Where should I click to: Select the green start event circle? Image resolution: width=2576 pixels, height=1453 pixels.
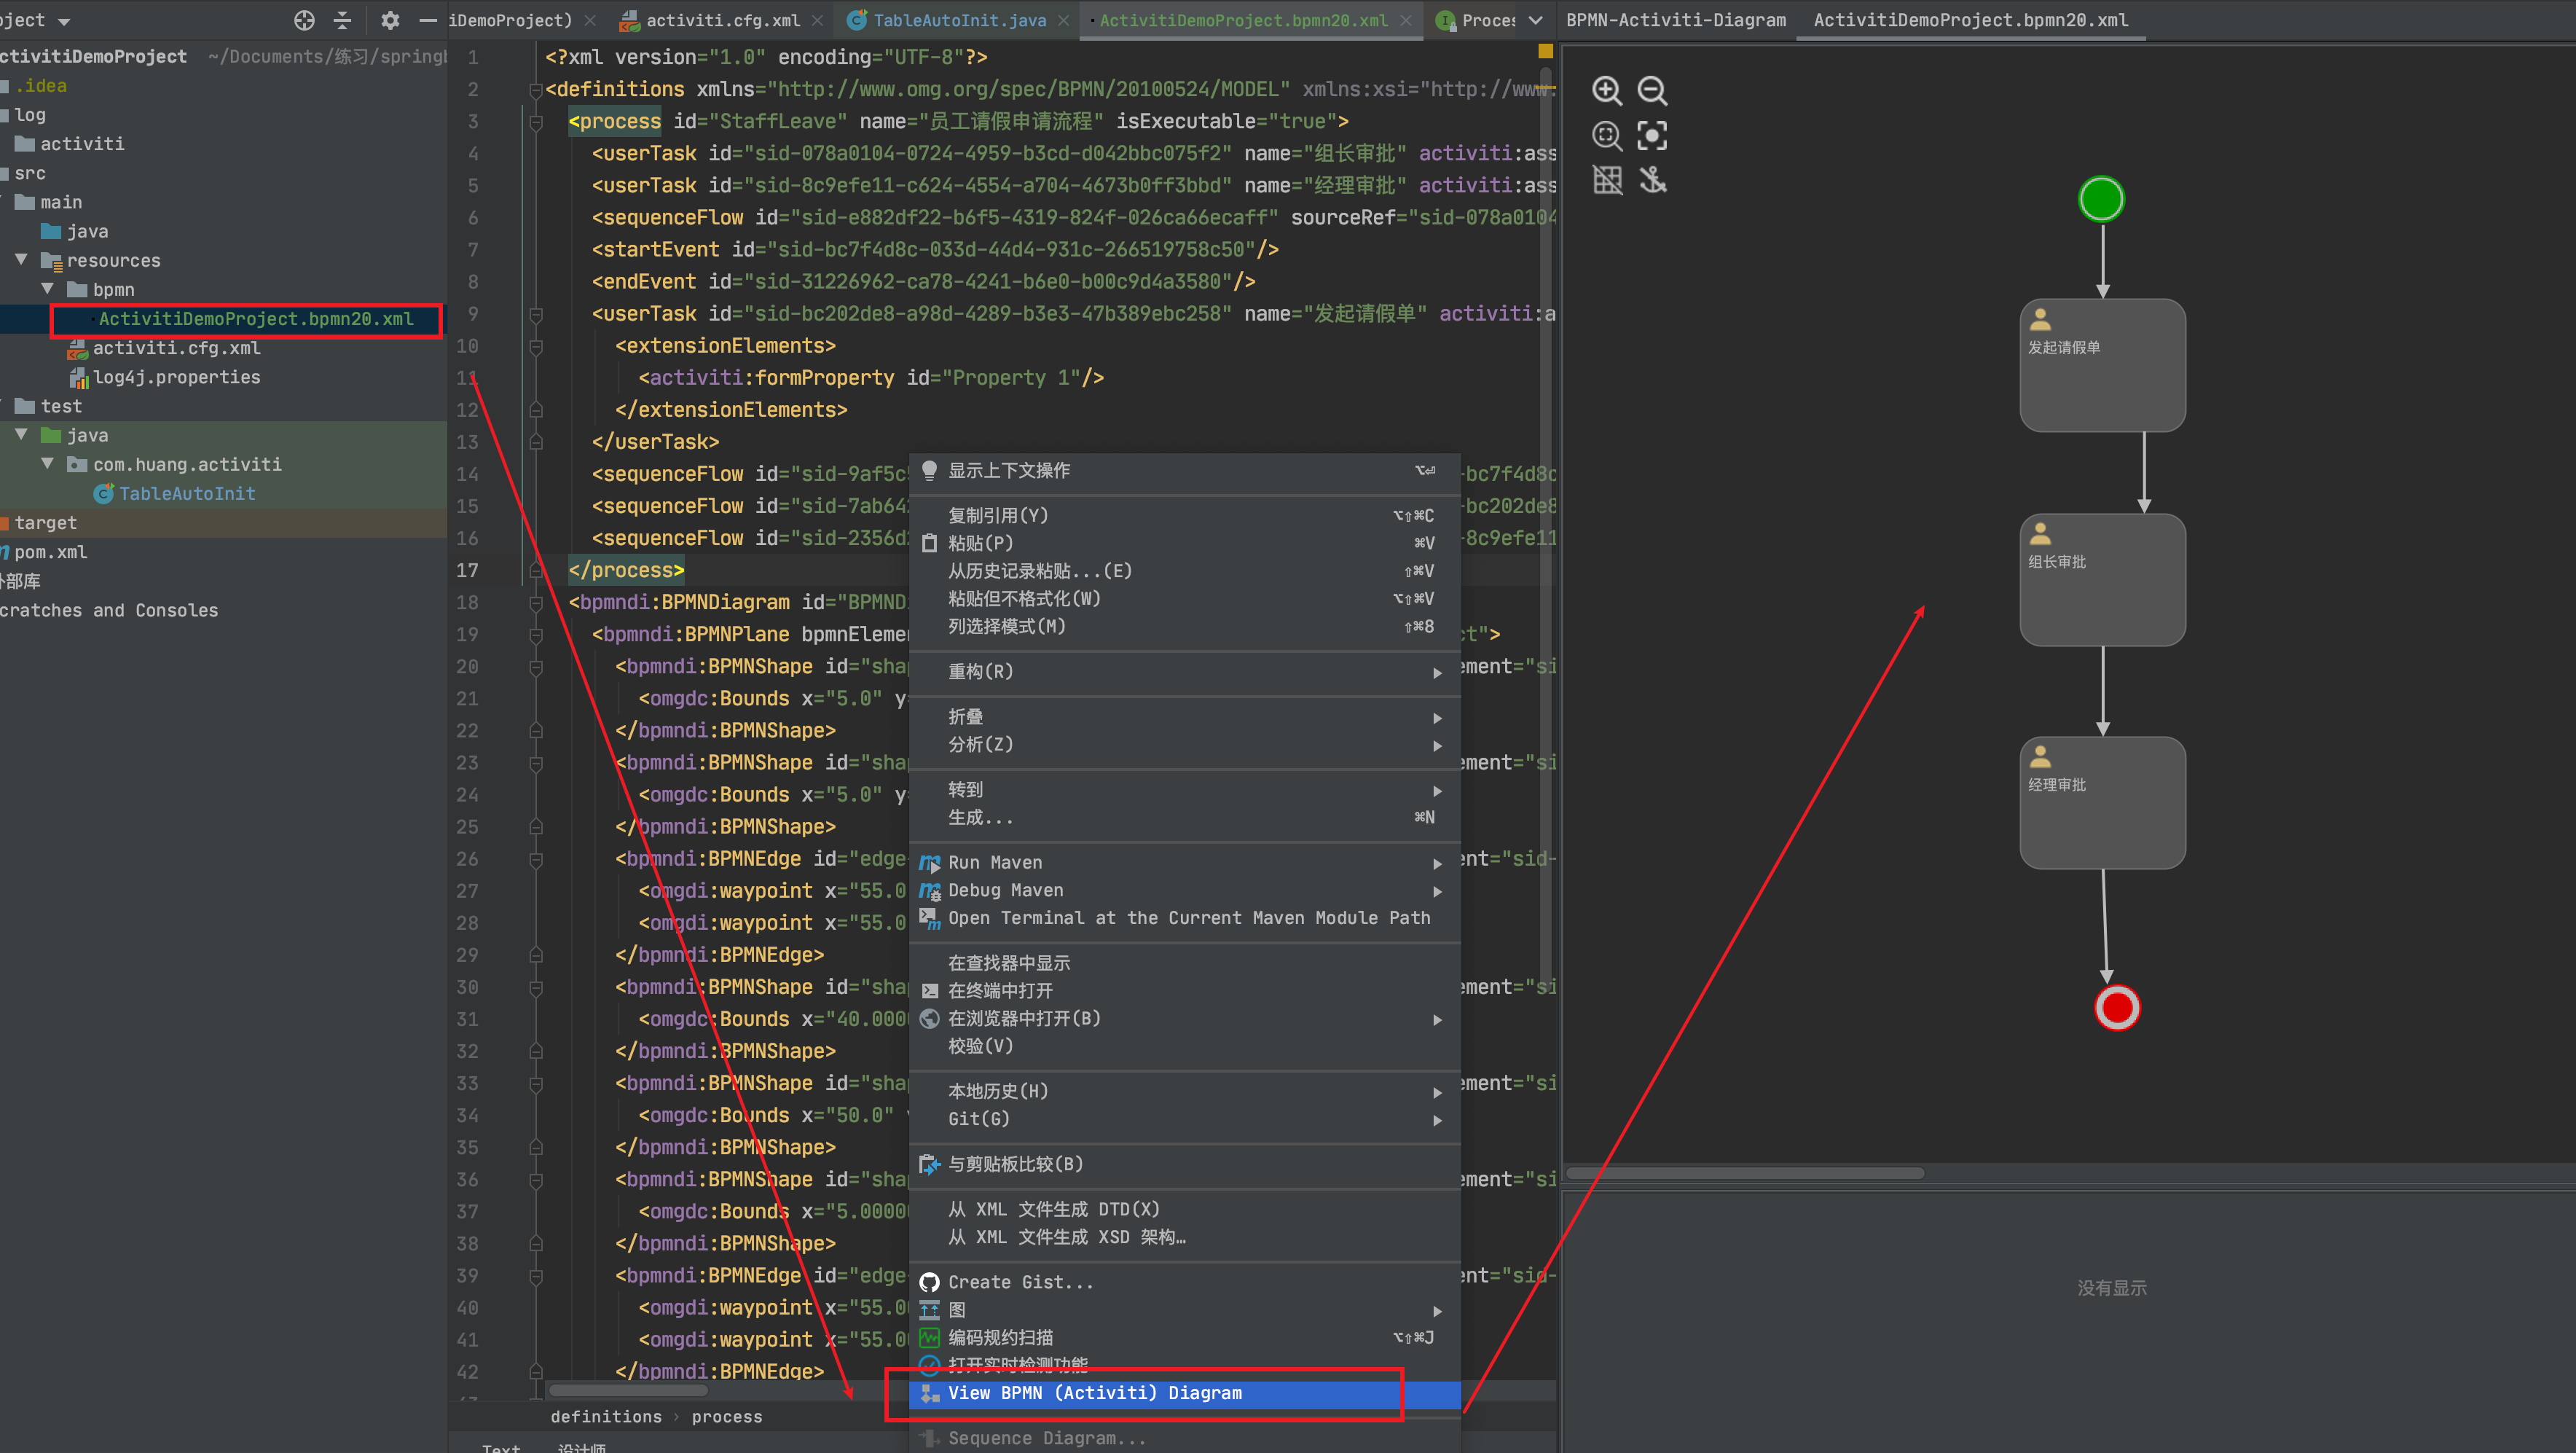point(2101,199)
